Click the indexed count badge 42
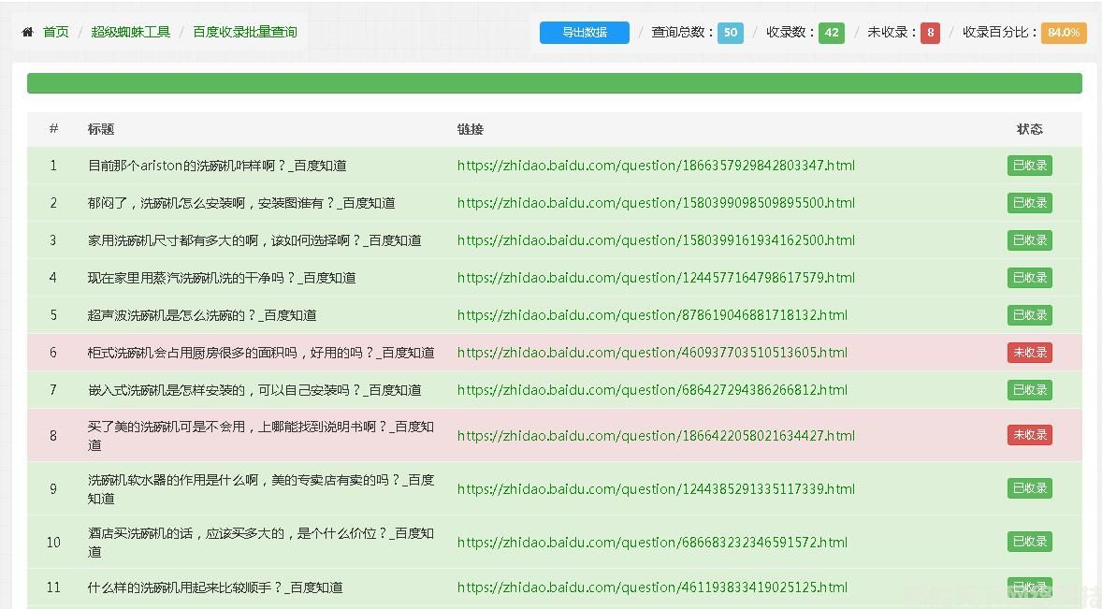The image size is (1102, 609). [x=831, y=33]
